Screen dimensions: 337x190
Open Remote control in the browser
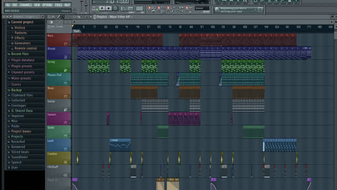click(x=26, y=49)
